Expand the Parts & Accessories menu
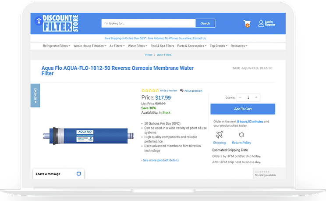The width and height of the screenshot is (326, 201). point(191,46)
